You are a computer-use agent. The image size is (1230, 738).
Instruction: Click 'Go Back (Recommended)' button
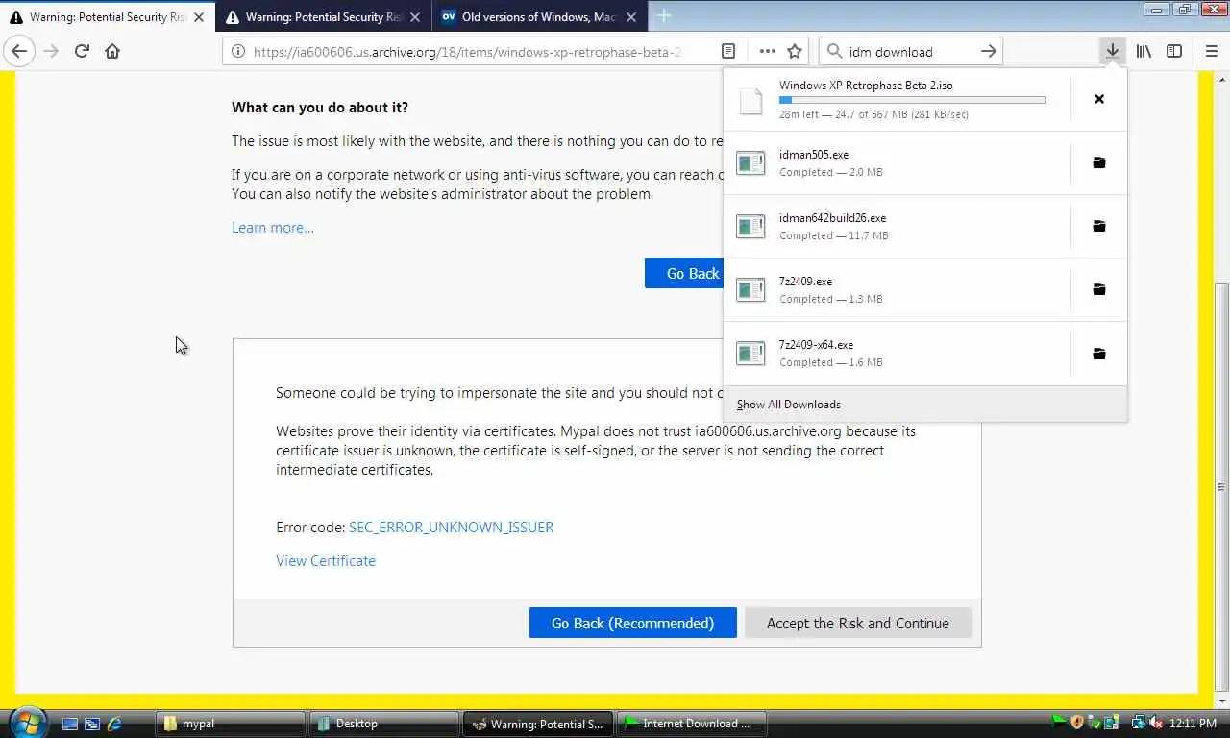click(633, 623)
